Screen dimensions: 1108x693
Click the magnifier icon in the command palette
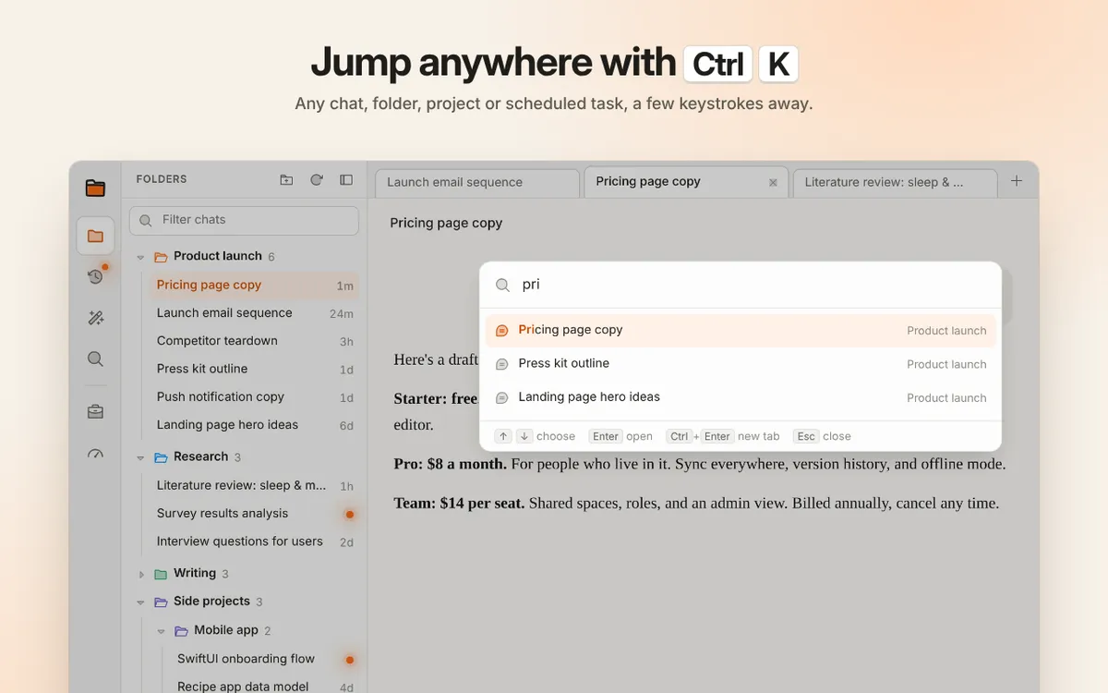point(503,286)
